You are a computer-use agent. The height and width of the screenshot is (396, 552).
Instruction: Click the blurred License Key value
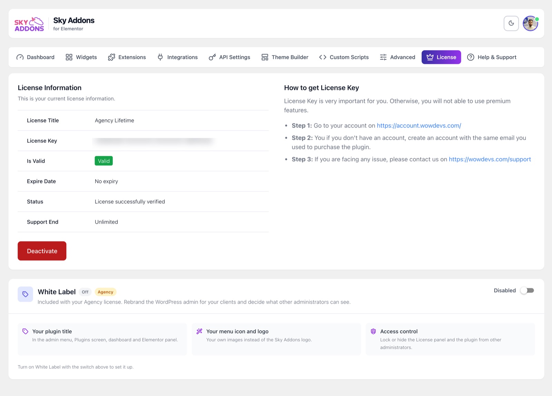[x=154, y=141]
